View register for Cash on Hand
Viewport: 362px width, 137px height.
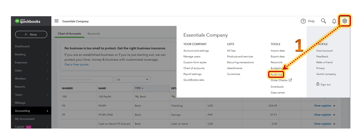coord(322,124)
